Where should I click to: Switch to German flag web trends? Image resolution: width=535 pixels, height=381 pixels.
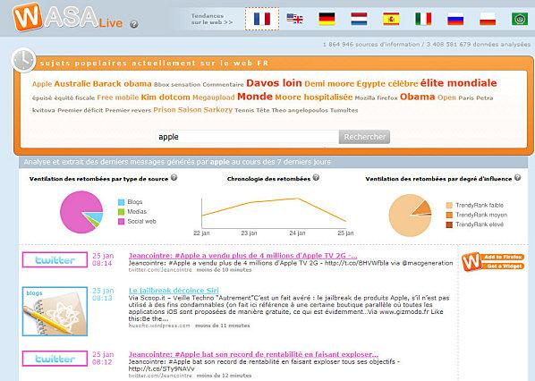pos(327,19)
